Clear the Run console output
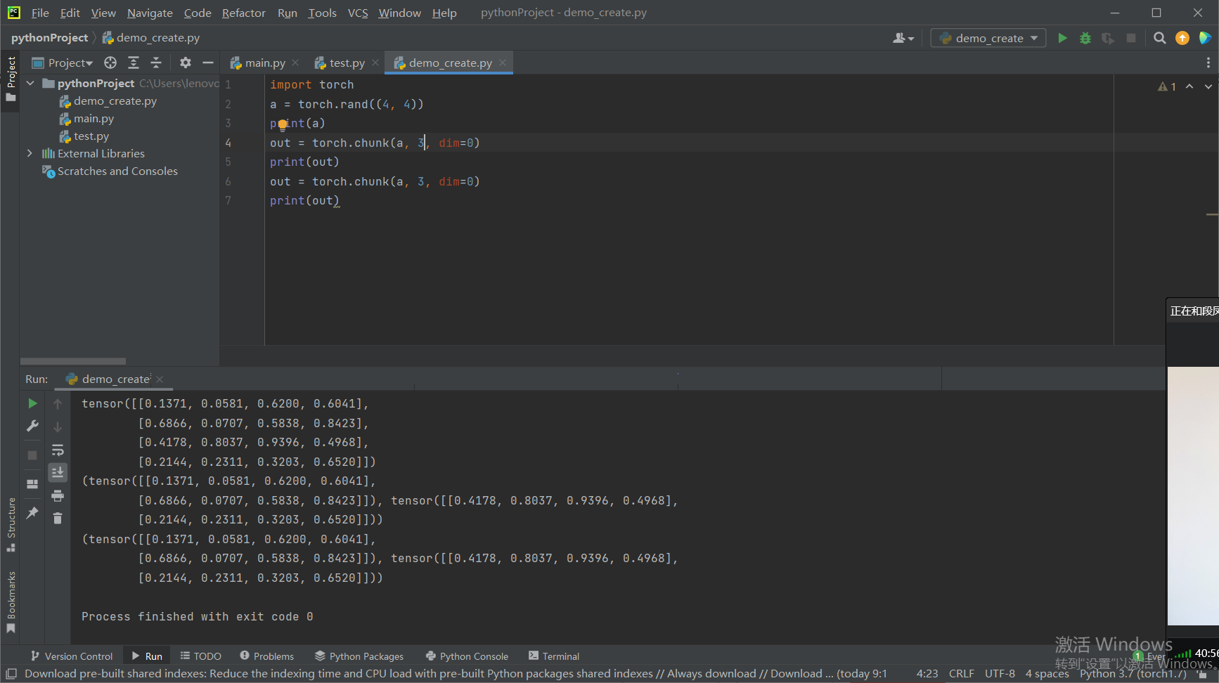This screenshot has height=683, width=1219. tap(58, 518)
